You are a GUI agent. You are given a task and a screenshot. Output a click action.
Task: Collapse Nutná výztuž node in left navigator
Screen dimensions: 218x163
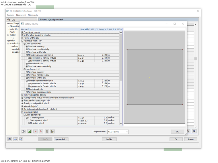pyautogui.click(x=8, y=43)
